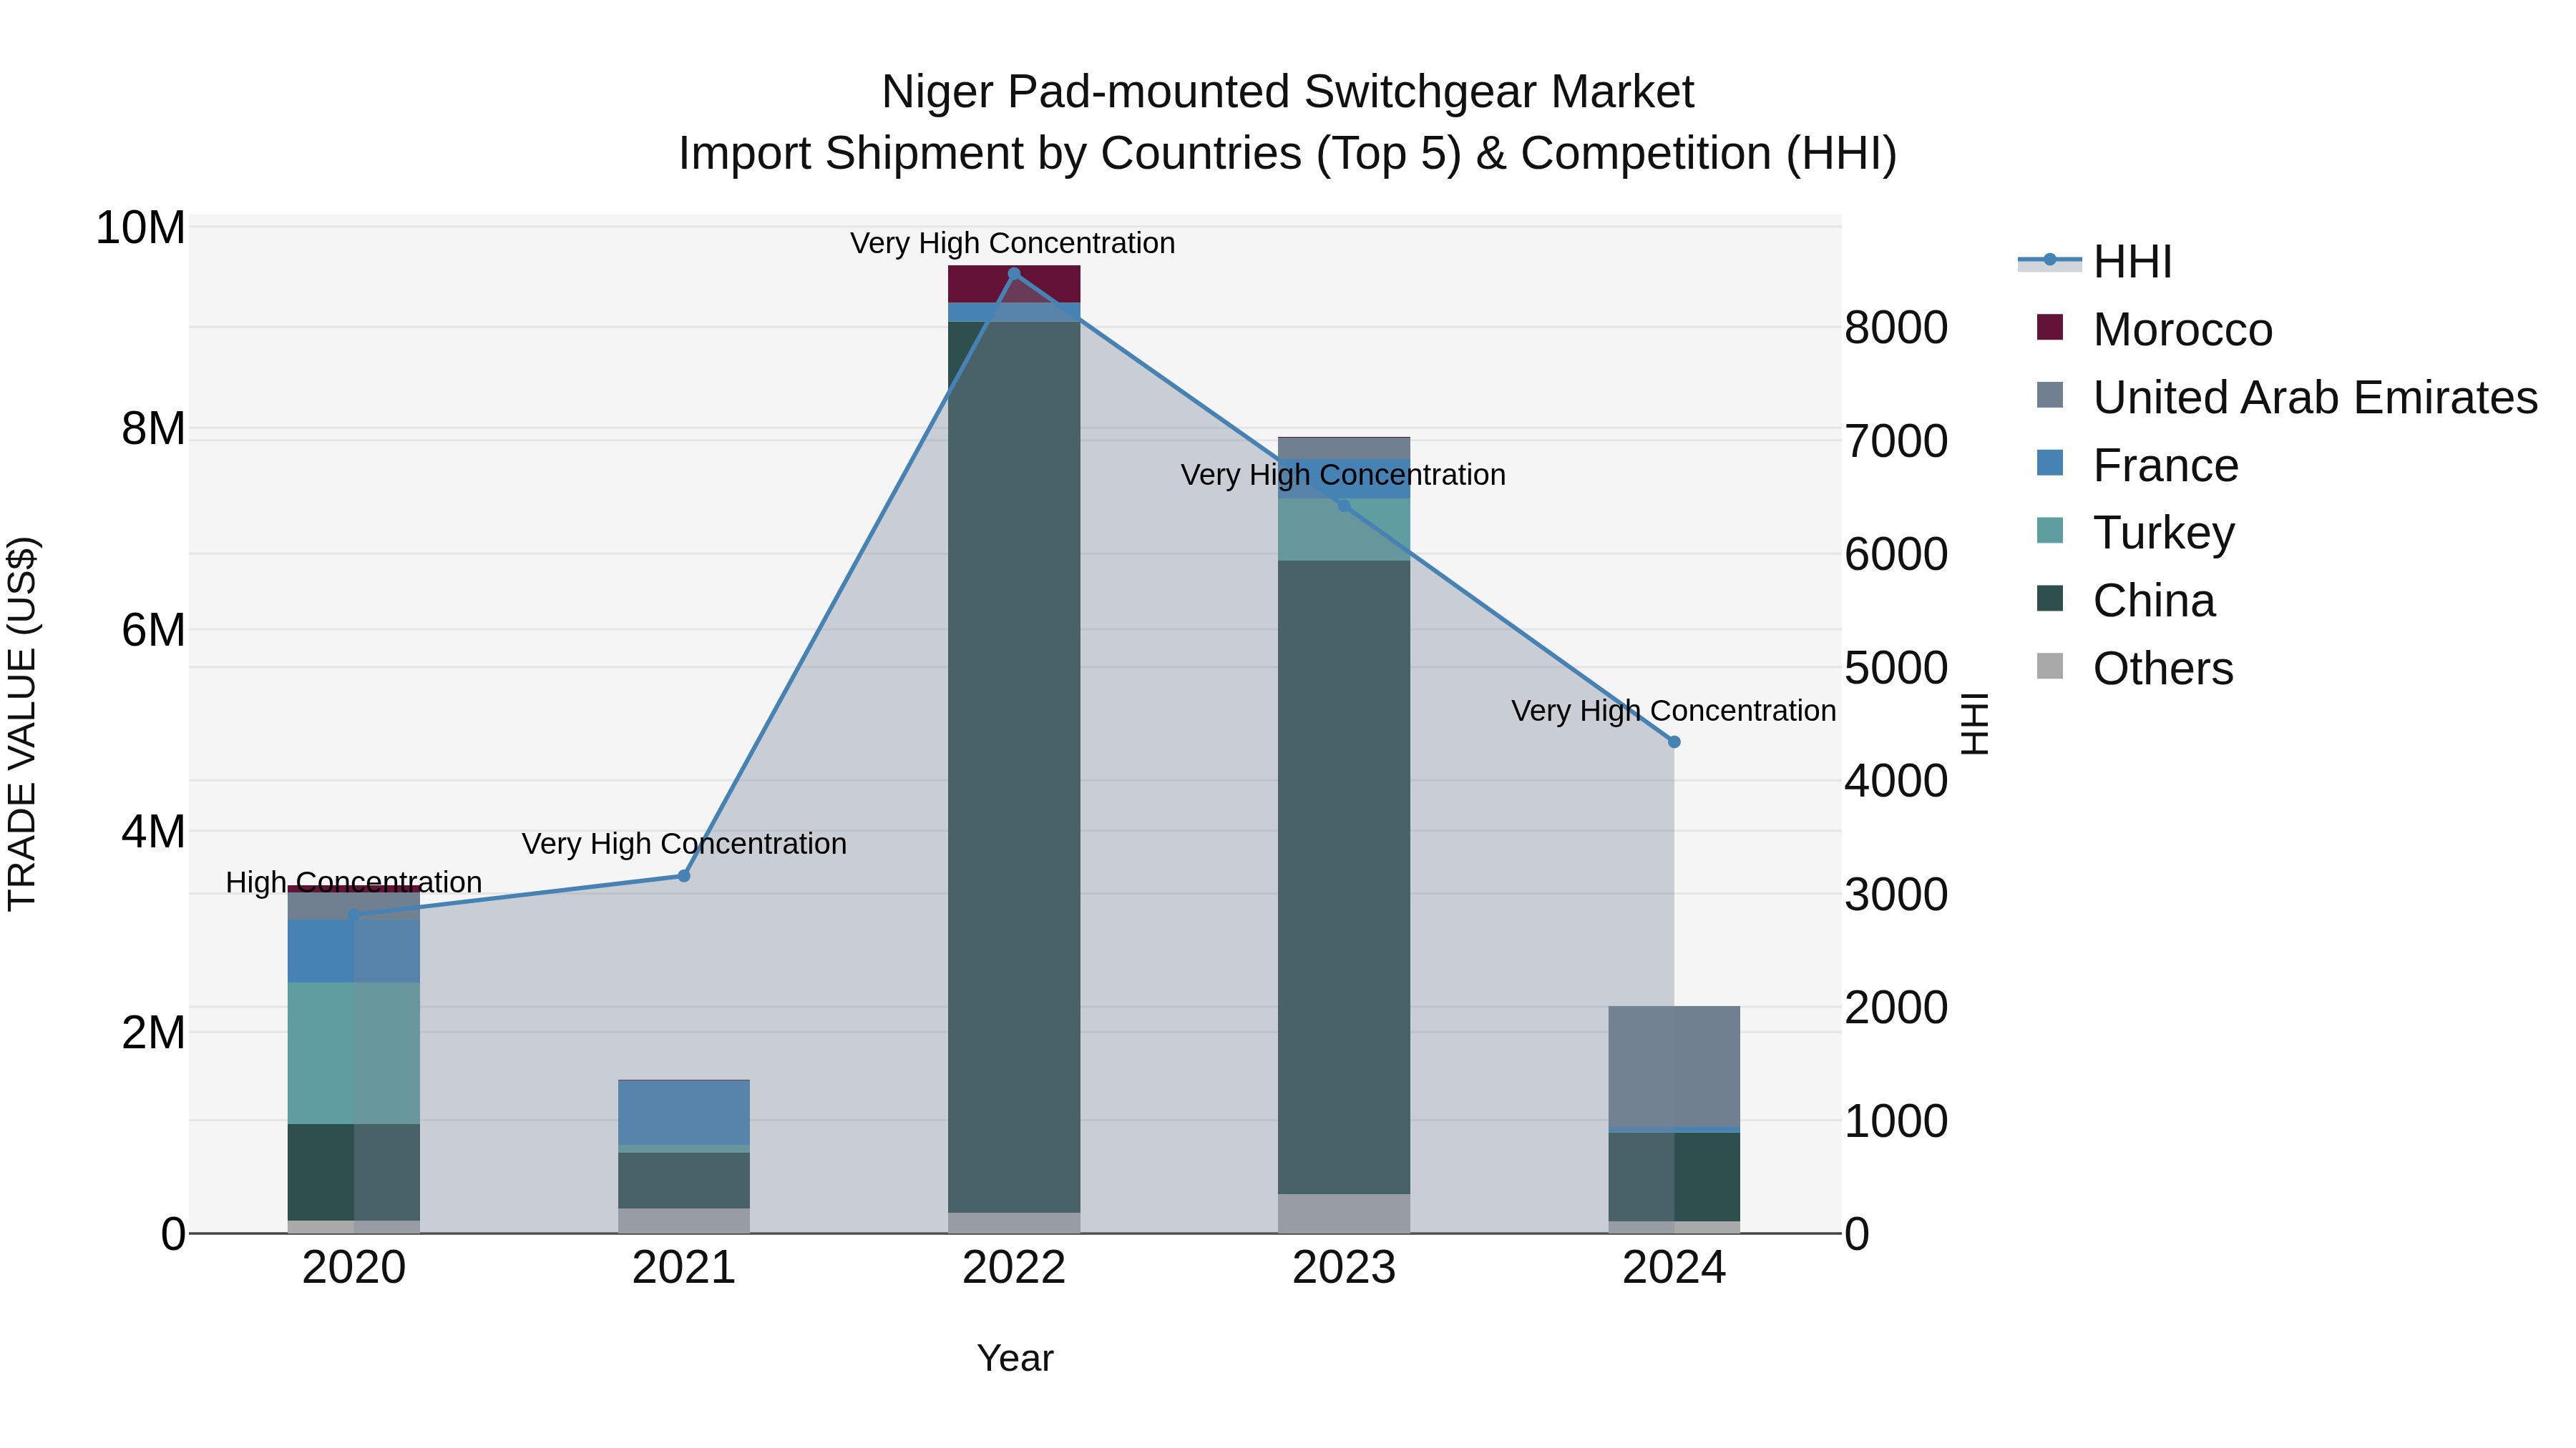The image size is (2576, 1448).
Task: Click the 'TRADE VALUE (US$)' axis title
Action: pyautogui.click(x=22, y=724)
